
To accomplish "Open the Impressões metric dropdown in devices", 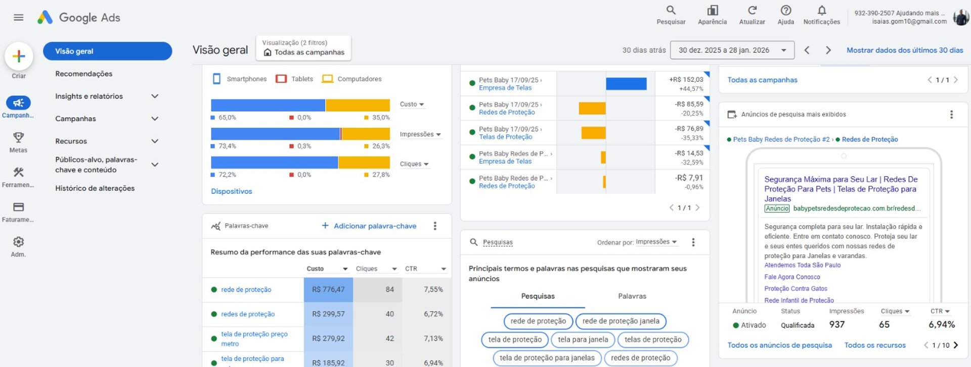I will point(420,134).
